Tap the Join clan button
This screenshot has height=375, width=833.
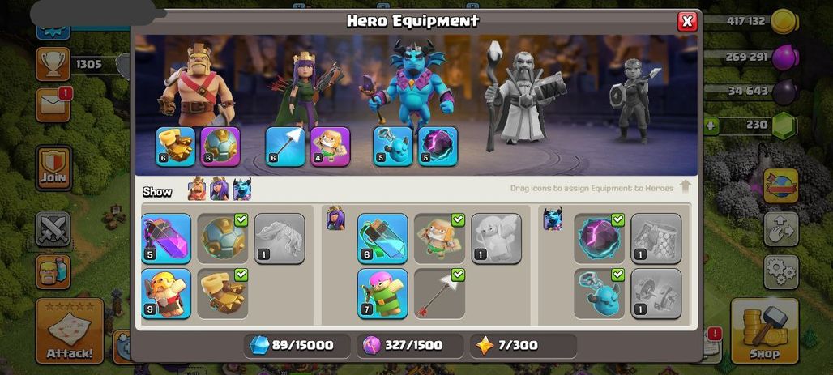pos(53,168)
